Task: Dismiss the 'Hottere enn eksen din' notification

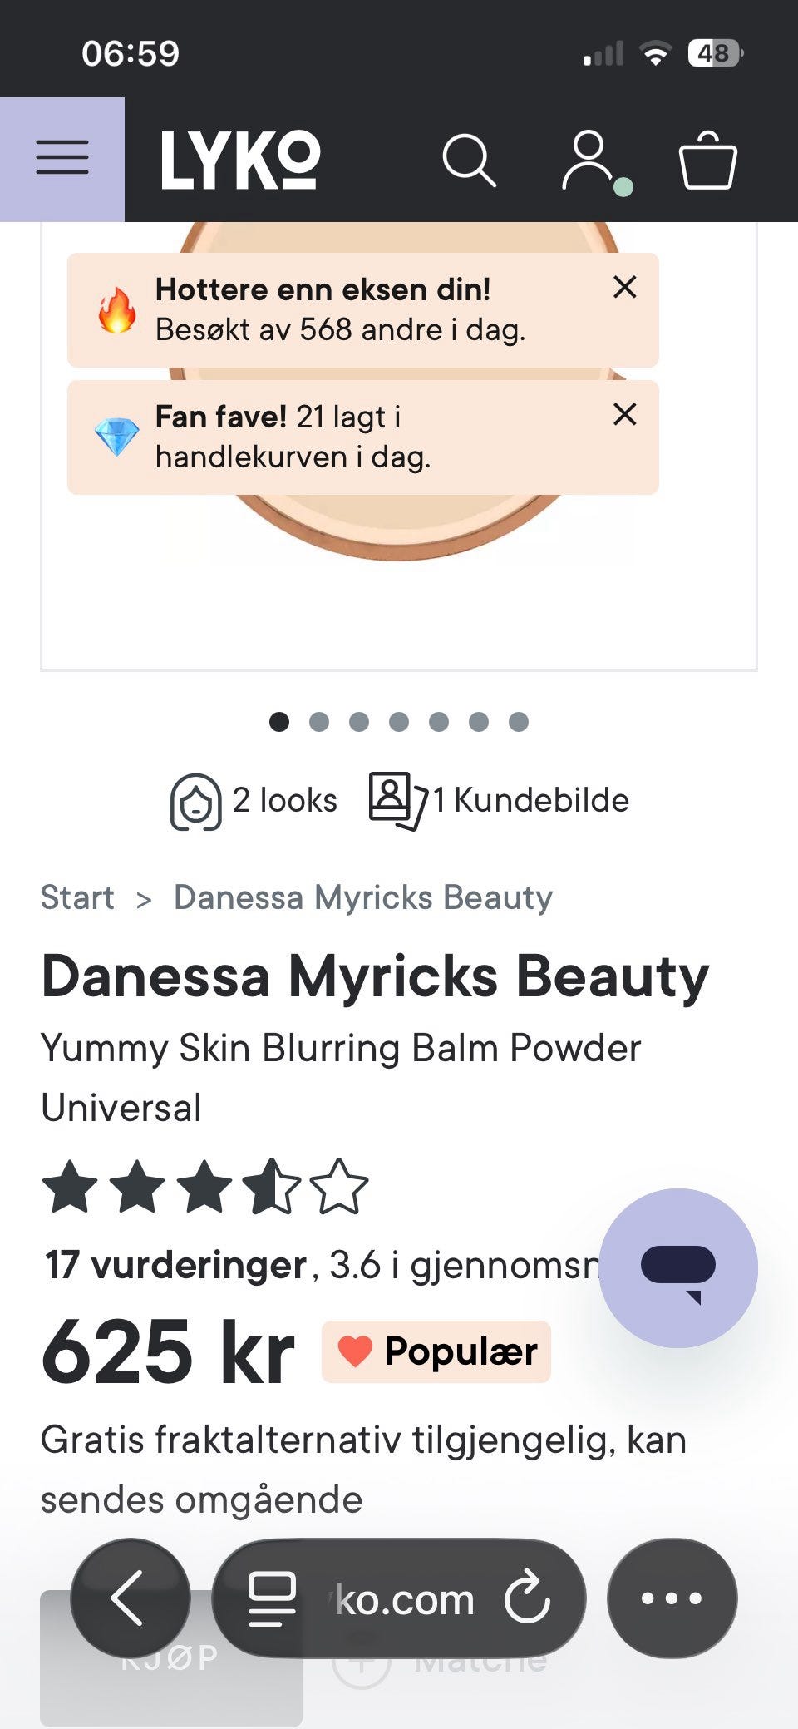Action: [x=625, y=287]
